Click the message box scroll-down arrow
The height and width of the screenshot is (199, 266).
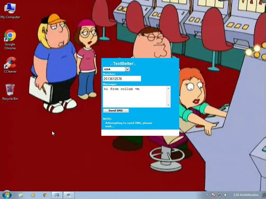(x=168, y=105)
